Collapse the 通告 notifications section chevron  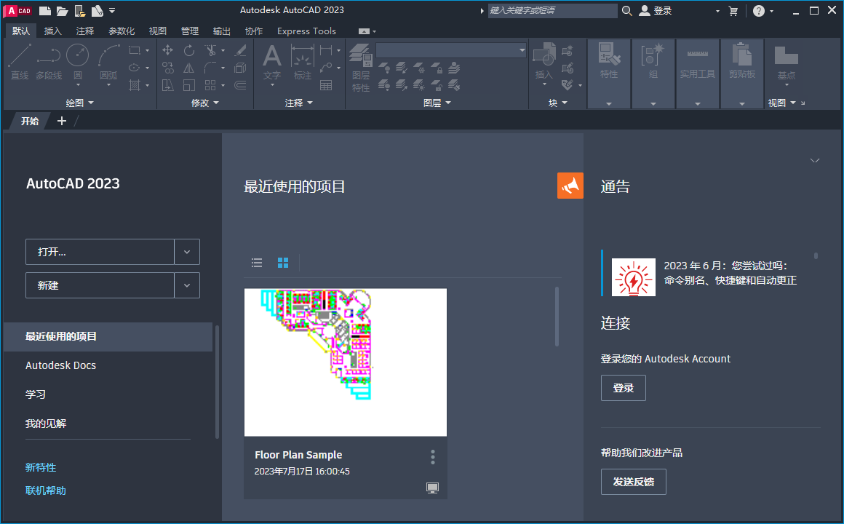(815, 160)
